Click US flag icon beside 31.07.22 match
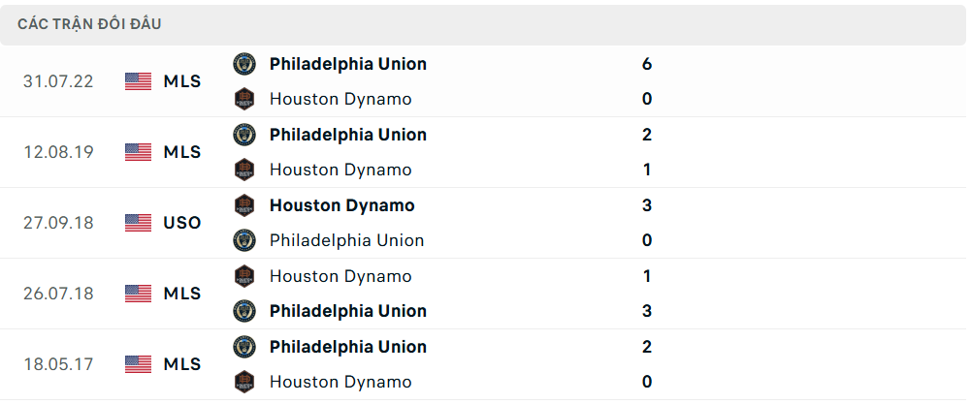The image size is (971, 404). pos(139,81)
